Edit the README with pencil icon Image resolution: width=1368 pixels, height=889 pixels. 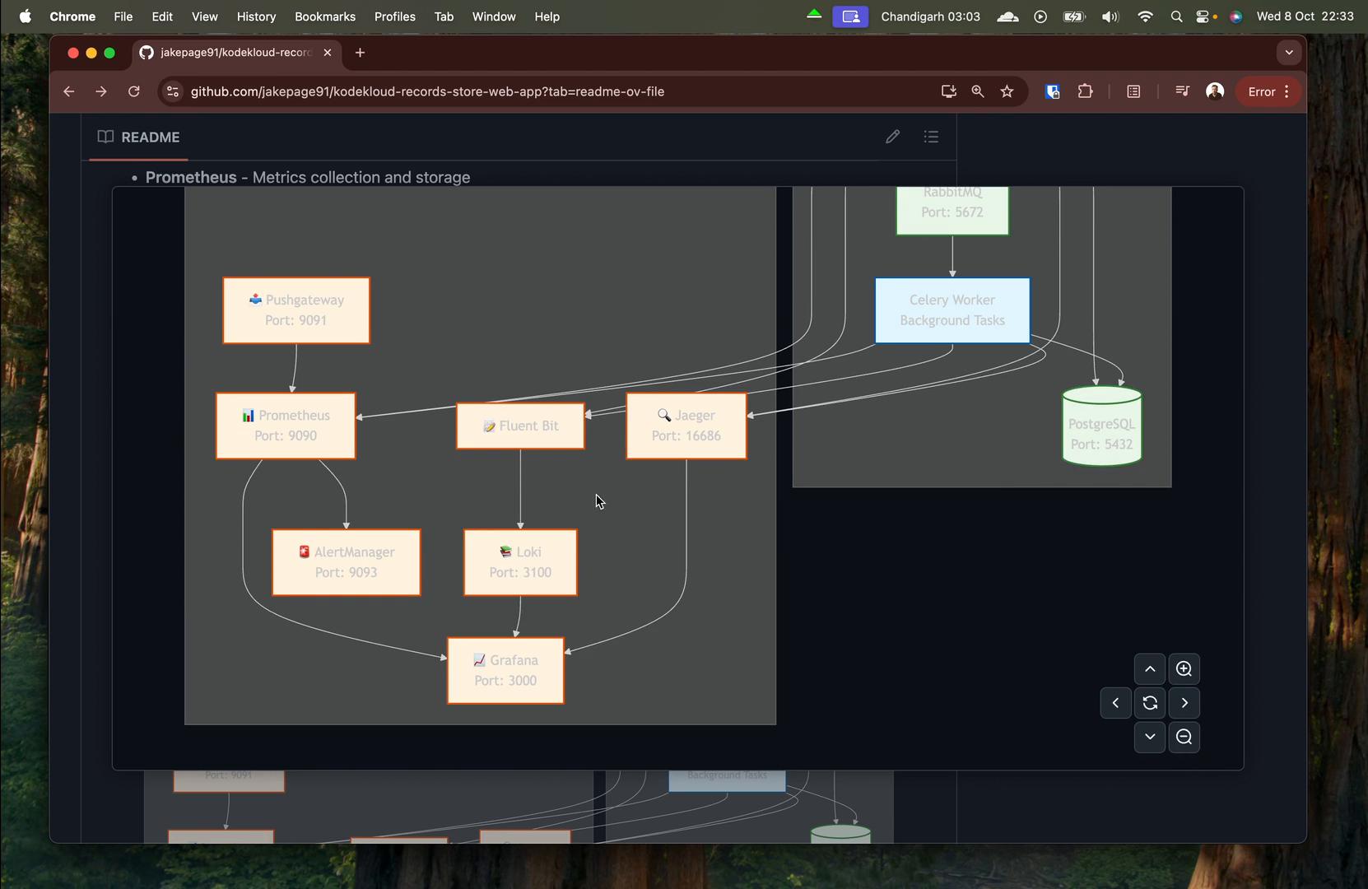click(892, 137)
